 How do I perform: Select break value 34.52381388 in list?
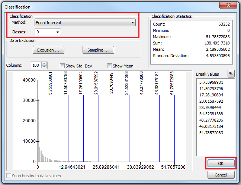[211, 114]
